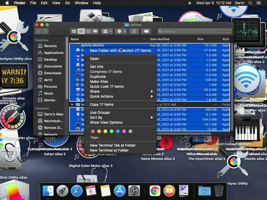Screen dimensions: 267x200
Task: Apply the red tag color
Action: [93, 131]
